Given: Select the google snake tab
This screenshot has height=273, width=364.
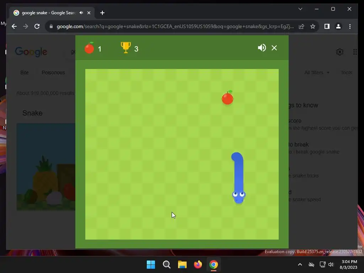Looking at the screenshot, I should pos(52,13).
